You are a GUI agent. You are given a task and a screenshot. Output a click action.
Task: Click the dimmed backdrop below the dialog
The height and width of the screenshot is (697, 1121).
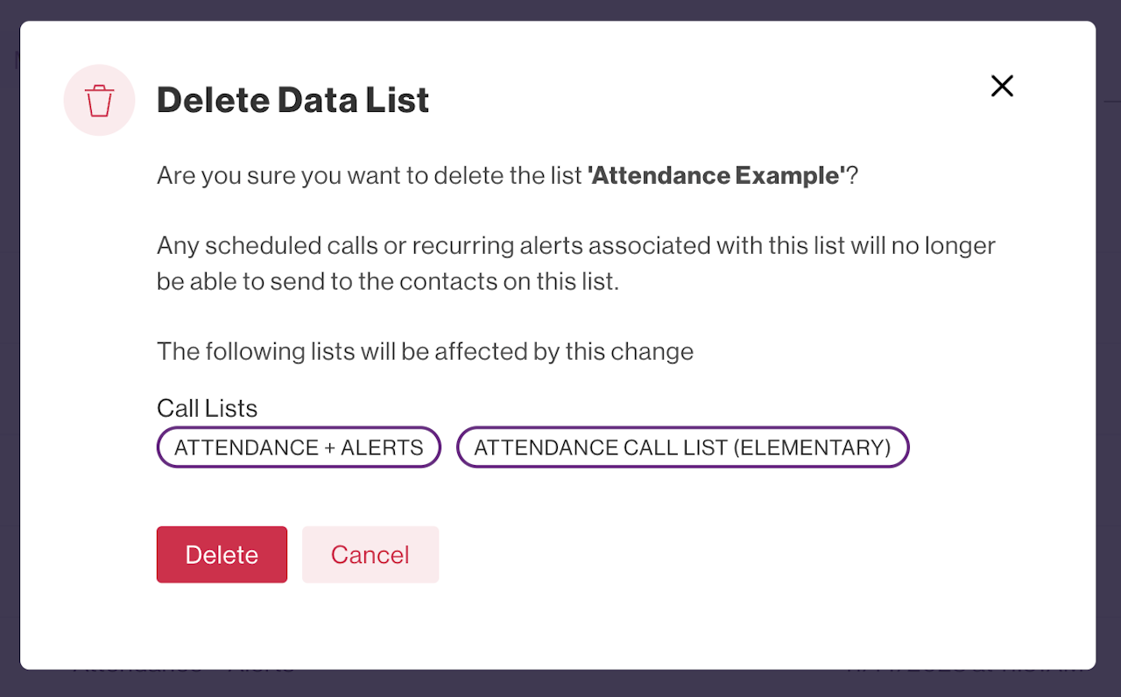[560, 684]
